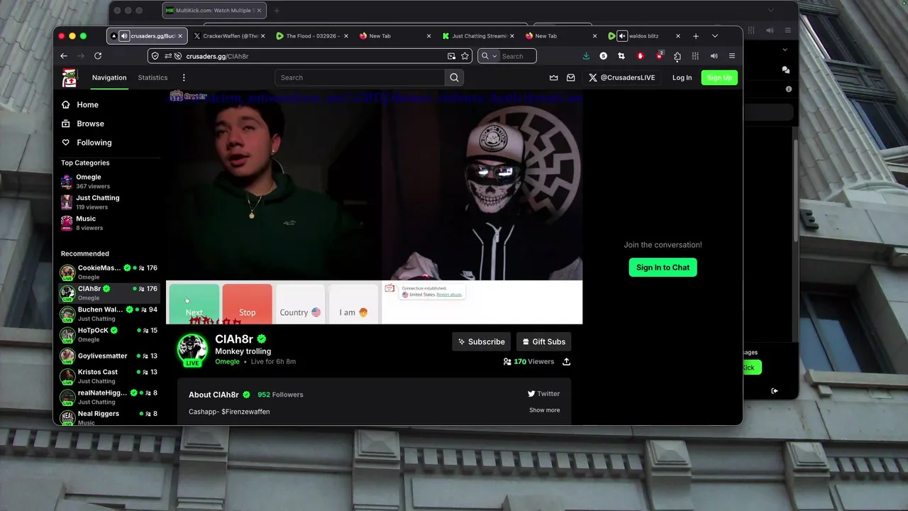Reload the crusaders.gg page
Image resolution: width=908 pixels, height=511 pixels.
98,56
